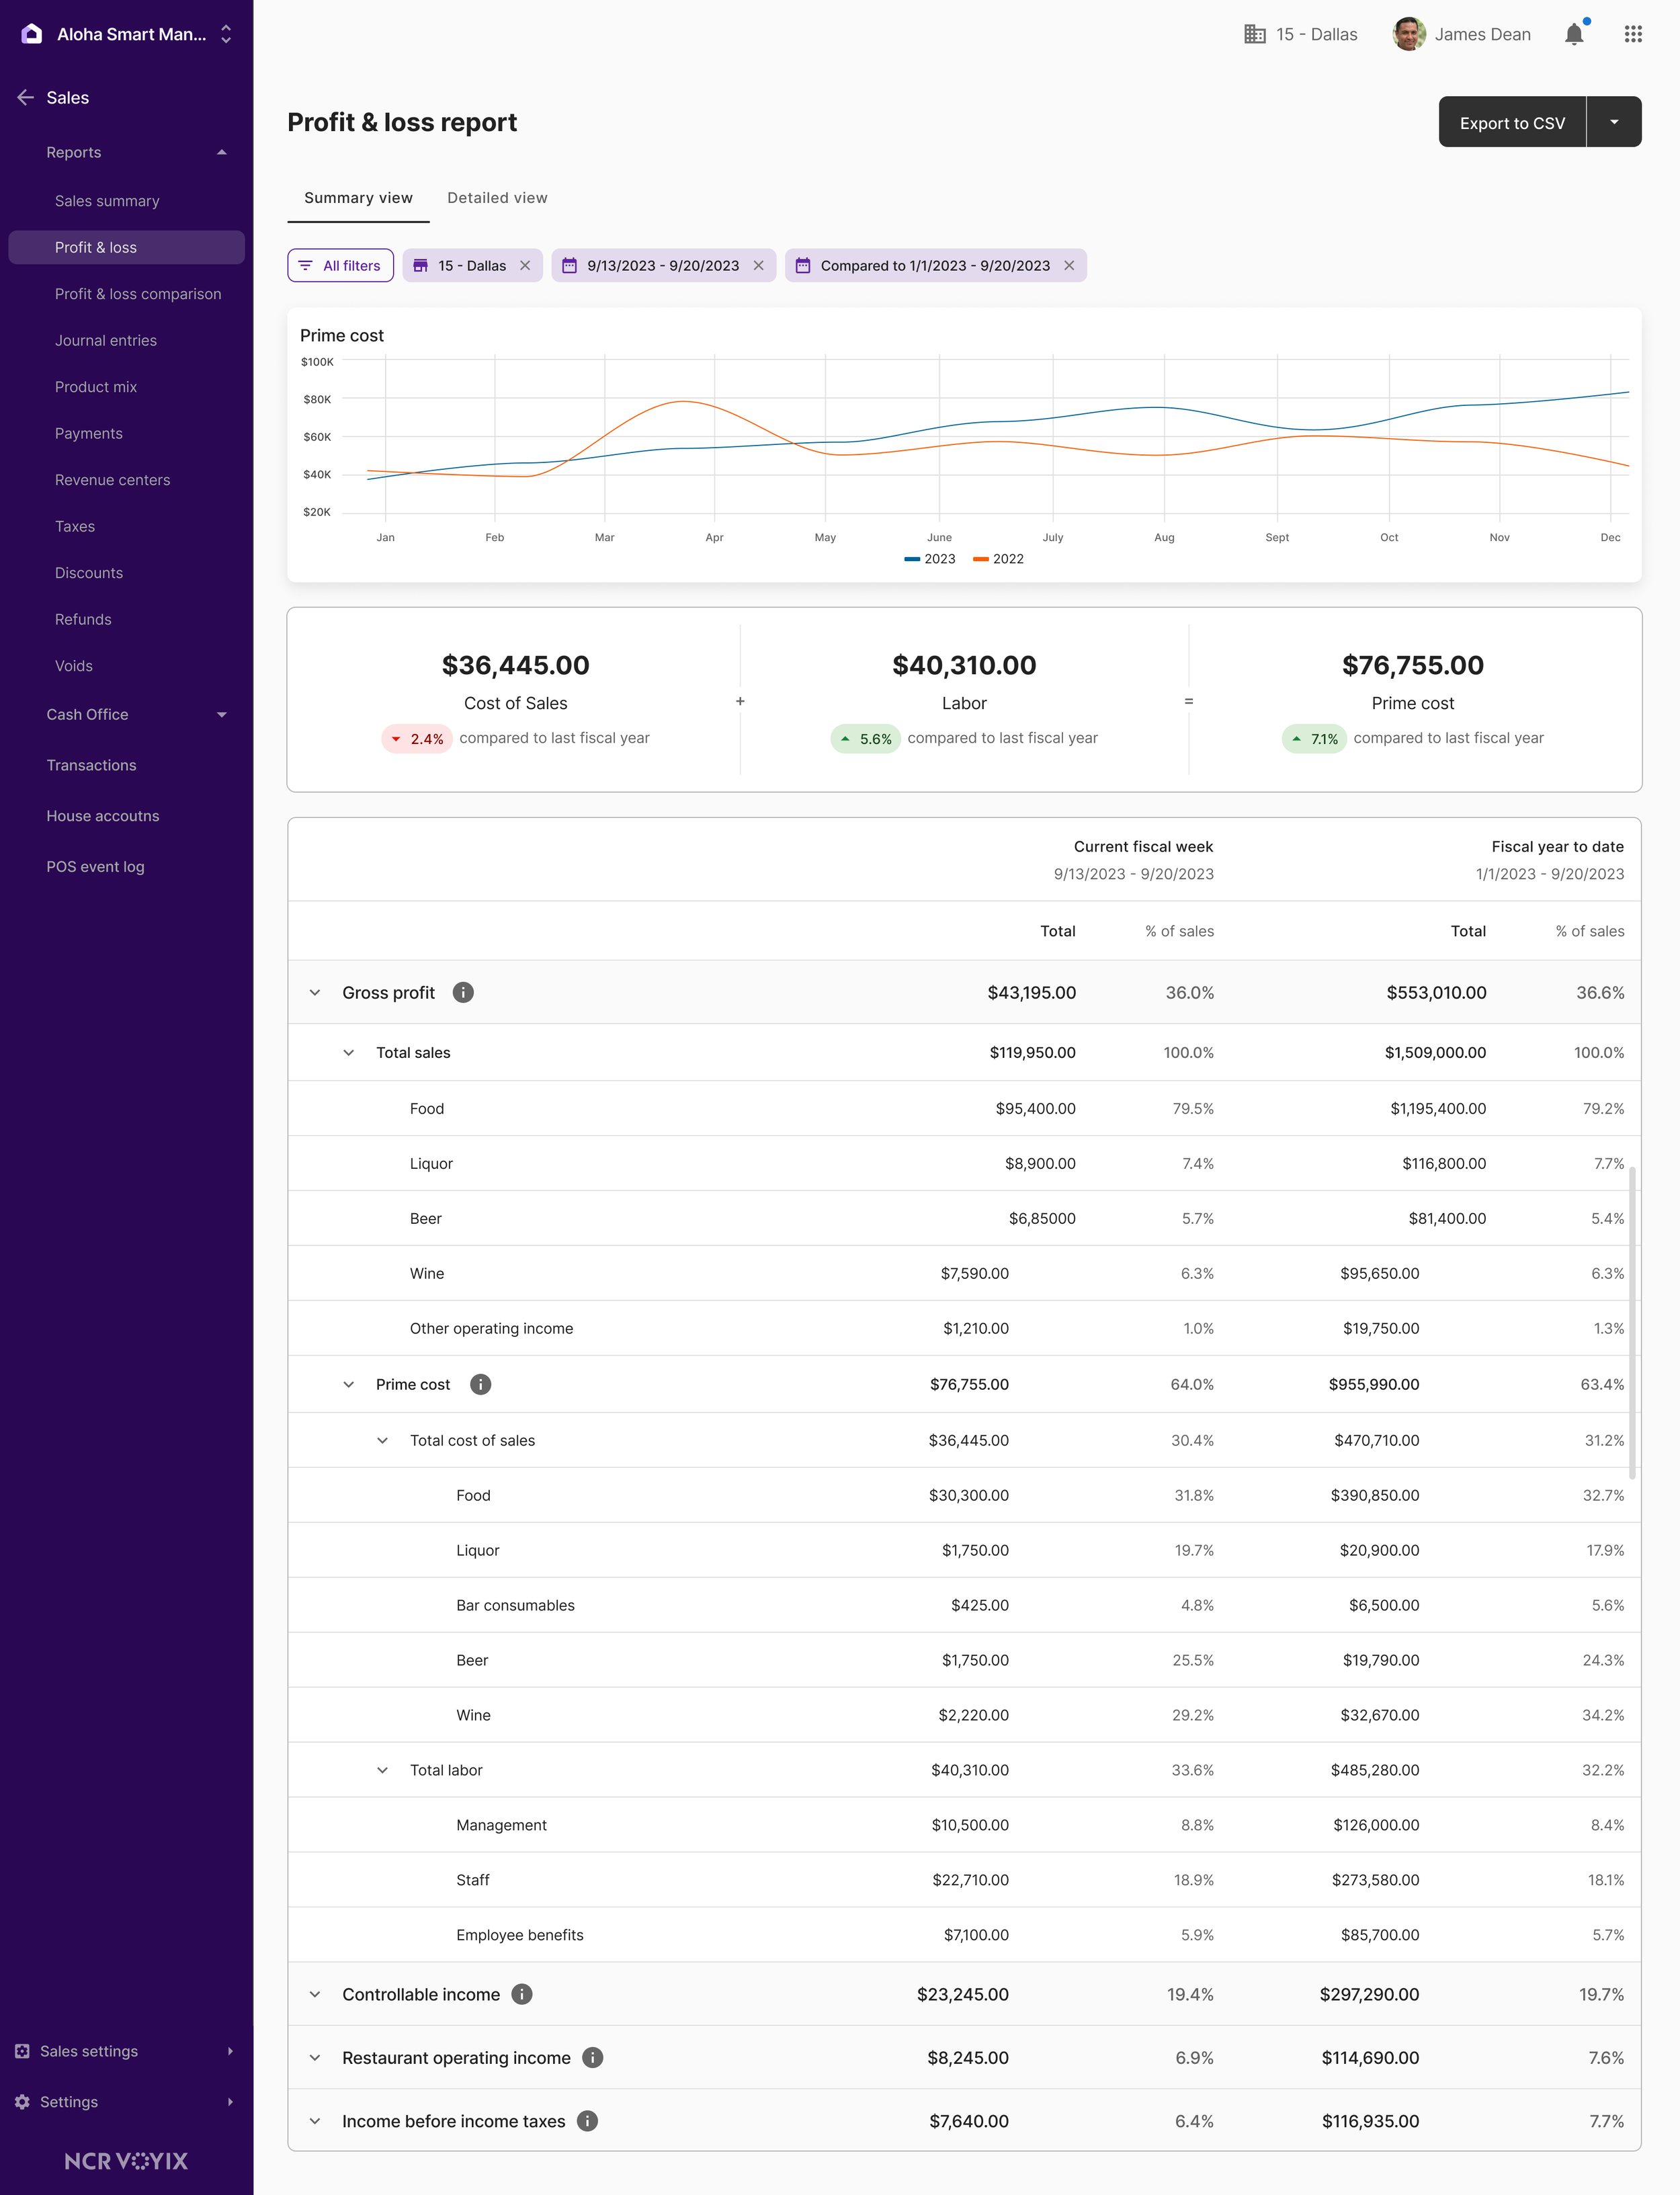Click the back arrow beside Sales

point(26,97)
